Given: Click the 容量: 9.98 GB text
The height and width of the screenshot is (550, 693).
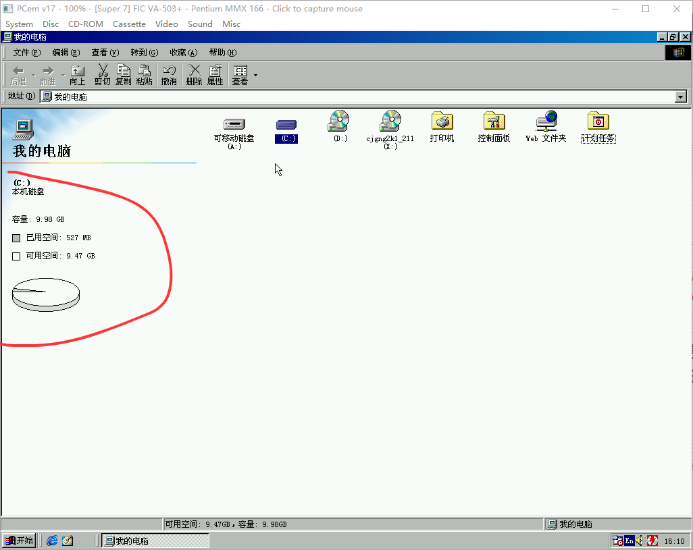Looking at the screenshot, I should point(38,219).
